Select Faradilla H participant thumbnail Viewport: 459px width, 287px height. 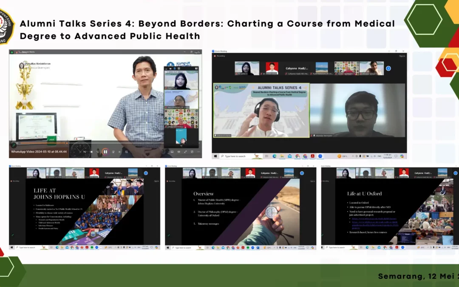point(247,68)
